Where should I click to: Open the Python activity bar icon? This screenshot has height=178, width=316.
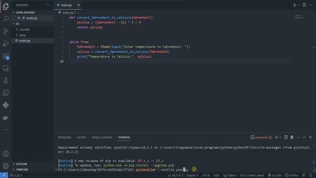point(5,105)
